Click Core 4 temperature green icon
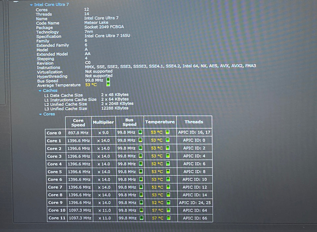Viewport: 317px width, 232px height. [168, 163]
